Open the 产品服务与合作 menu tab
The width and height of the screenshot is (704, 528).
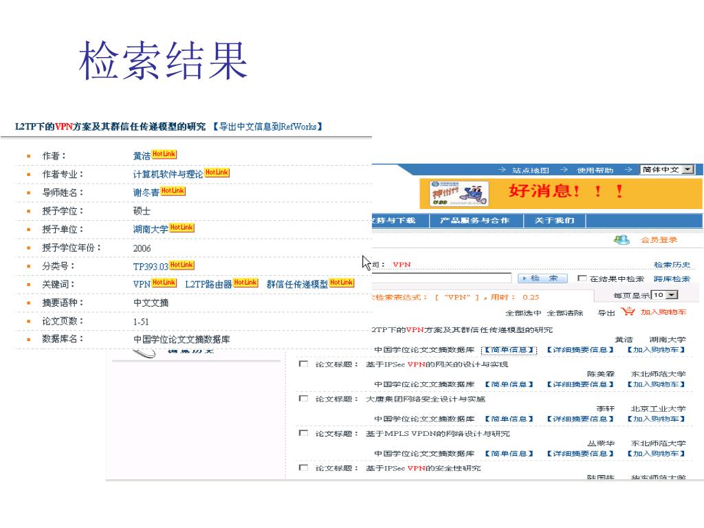(474, 221)
